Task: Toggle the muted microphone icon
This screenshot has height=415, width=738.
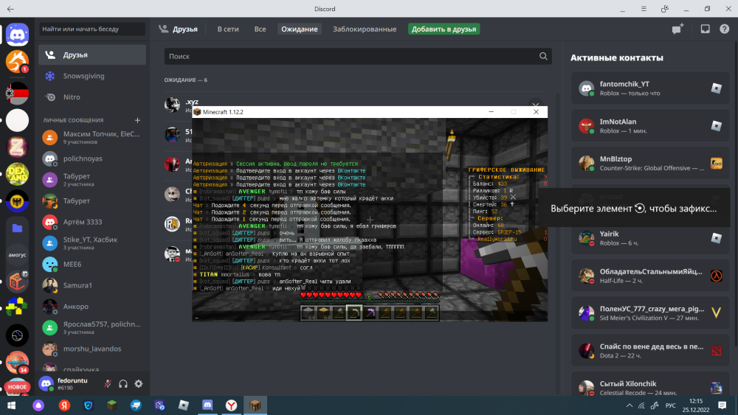Action: coord(108,384)
